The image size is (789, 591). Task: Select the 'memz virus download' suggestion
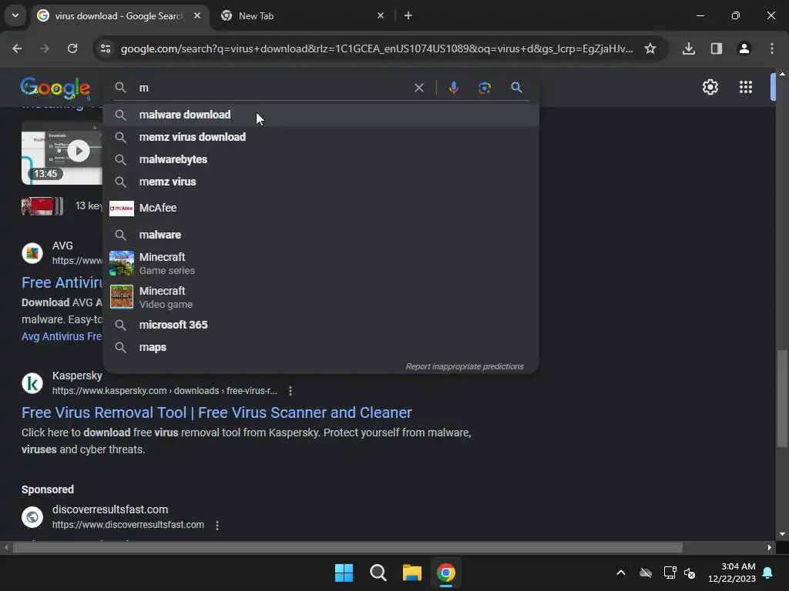pos(321,137)
